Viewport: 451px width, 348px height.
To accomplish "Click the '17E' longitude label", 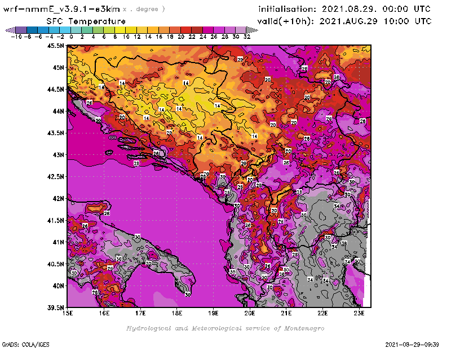I will (x=140, y=313).
